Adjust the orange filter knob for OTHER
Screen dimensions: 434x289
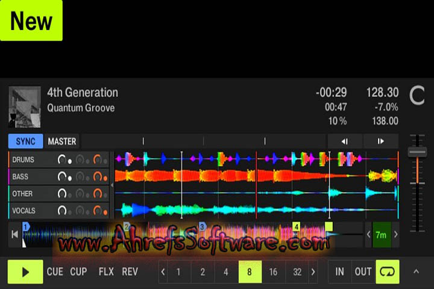[x=98, y=194]
